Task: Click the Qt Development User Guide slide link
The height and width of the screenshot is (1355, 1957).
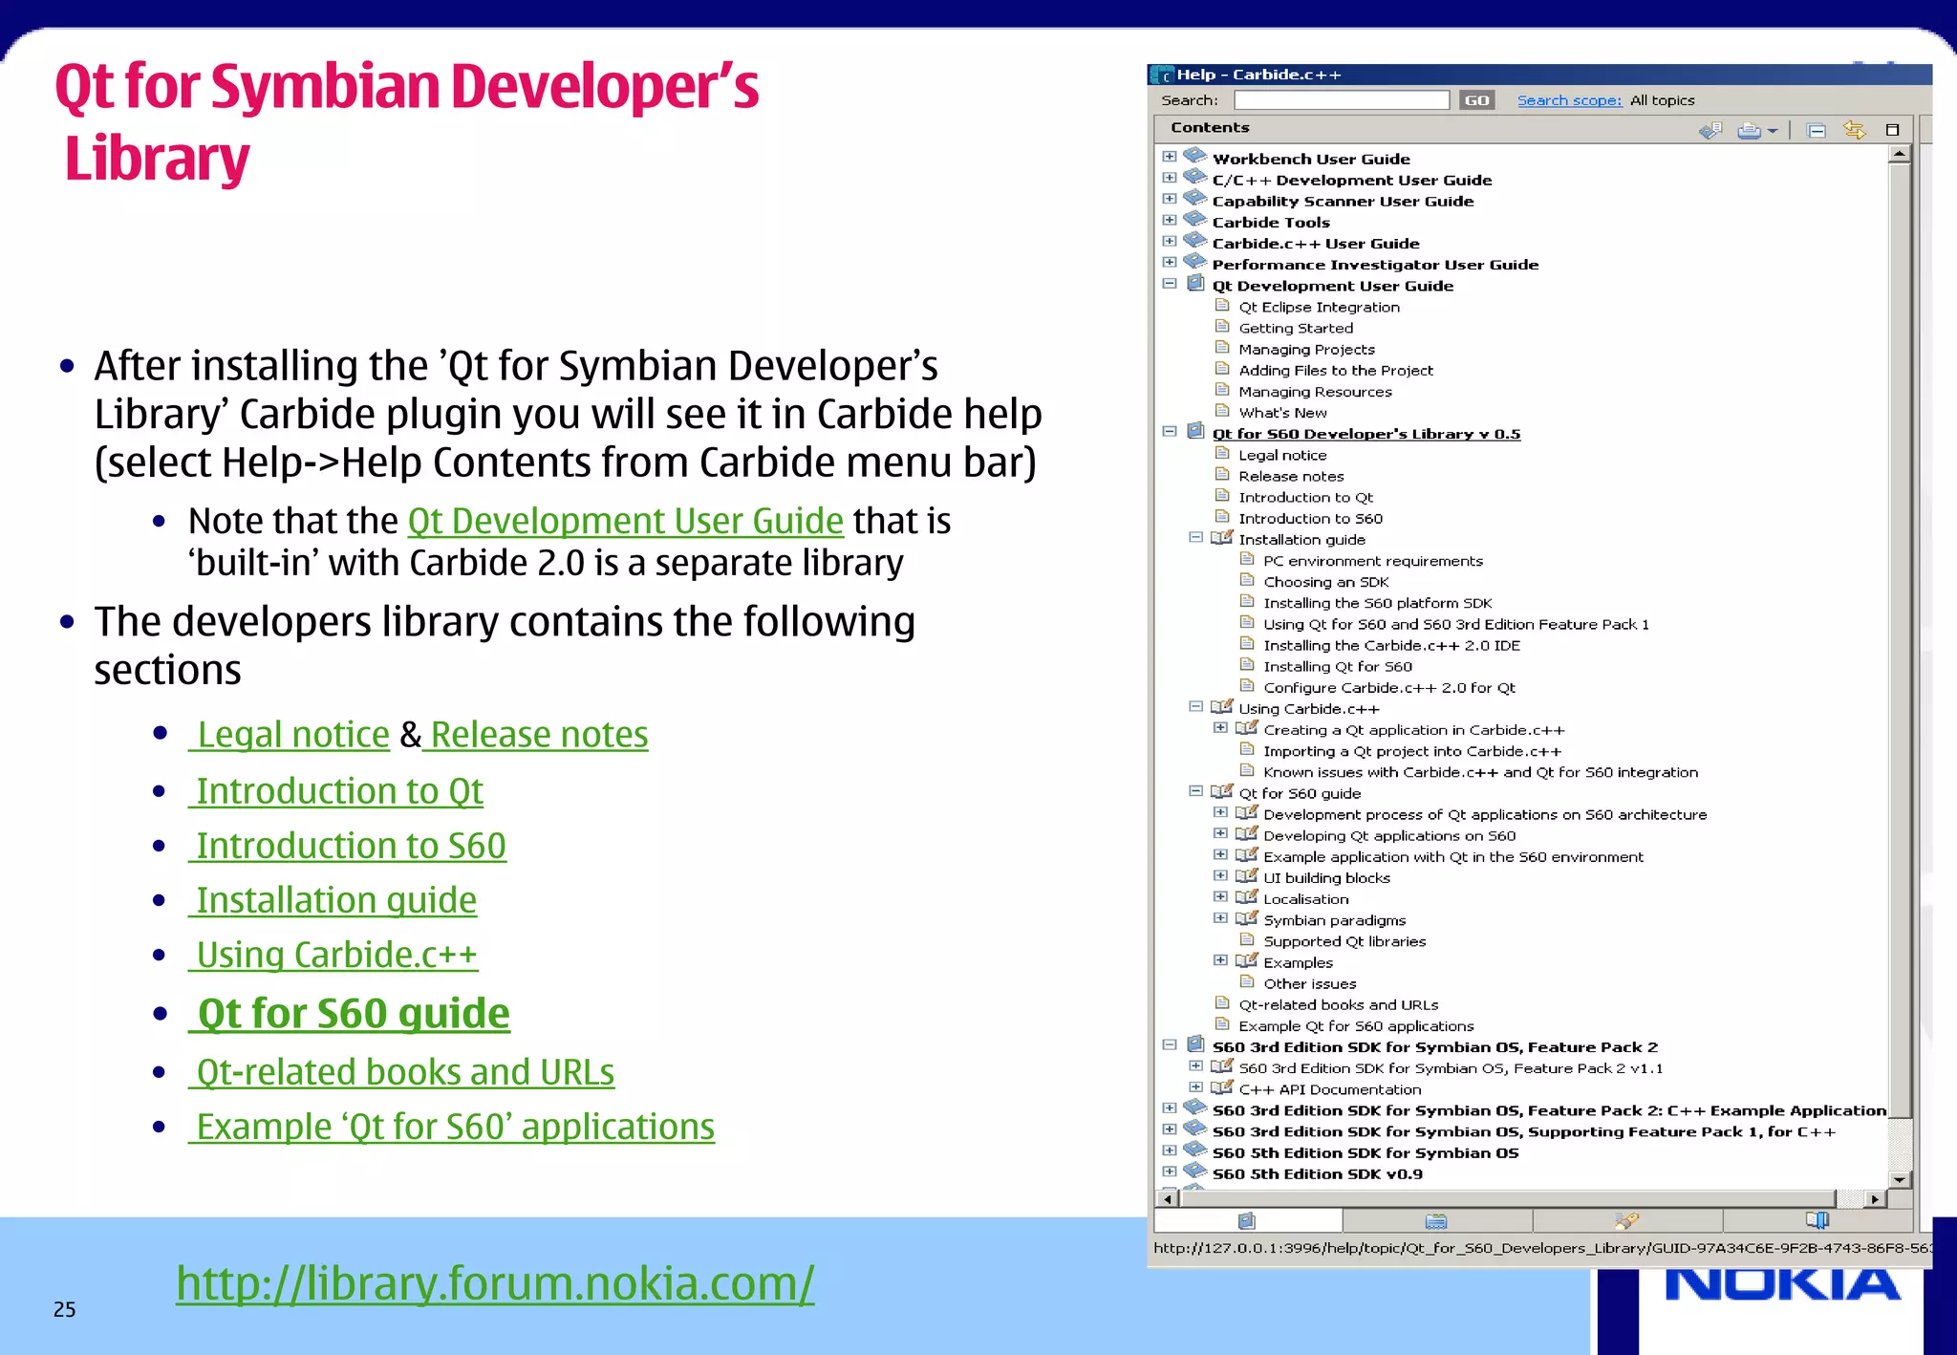Action: pyautogui.click(x=626, y=521)
